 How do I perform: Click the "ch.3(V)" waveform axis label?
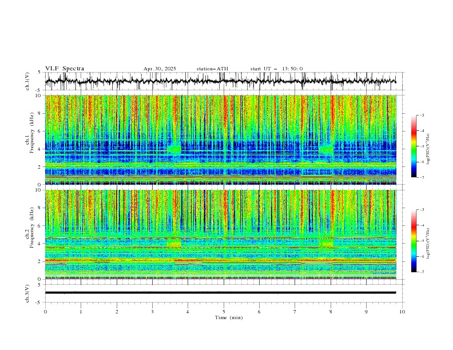click(27, 293)
